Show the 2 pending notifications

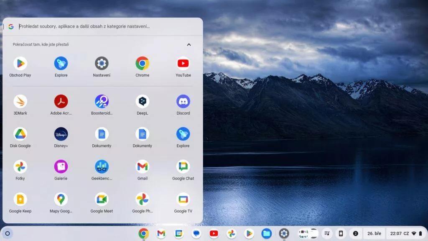pos(355,233)
